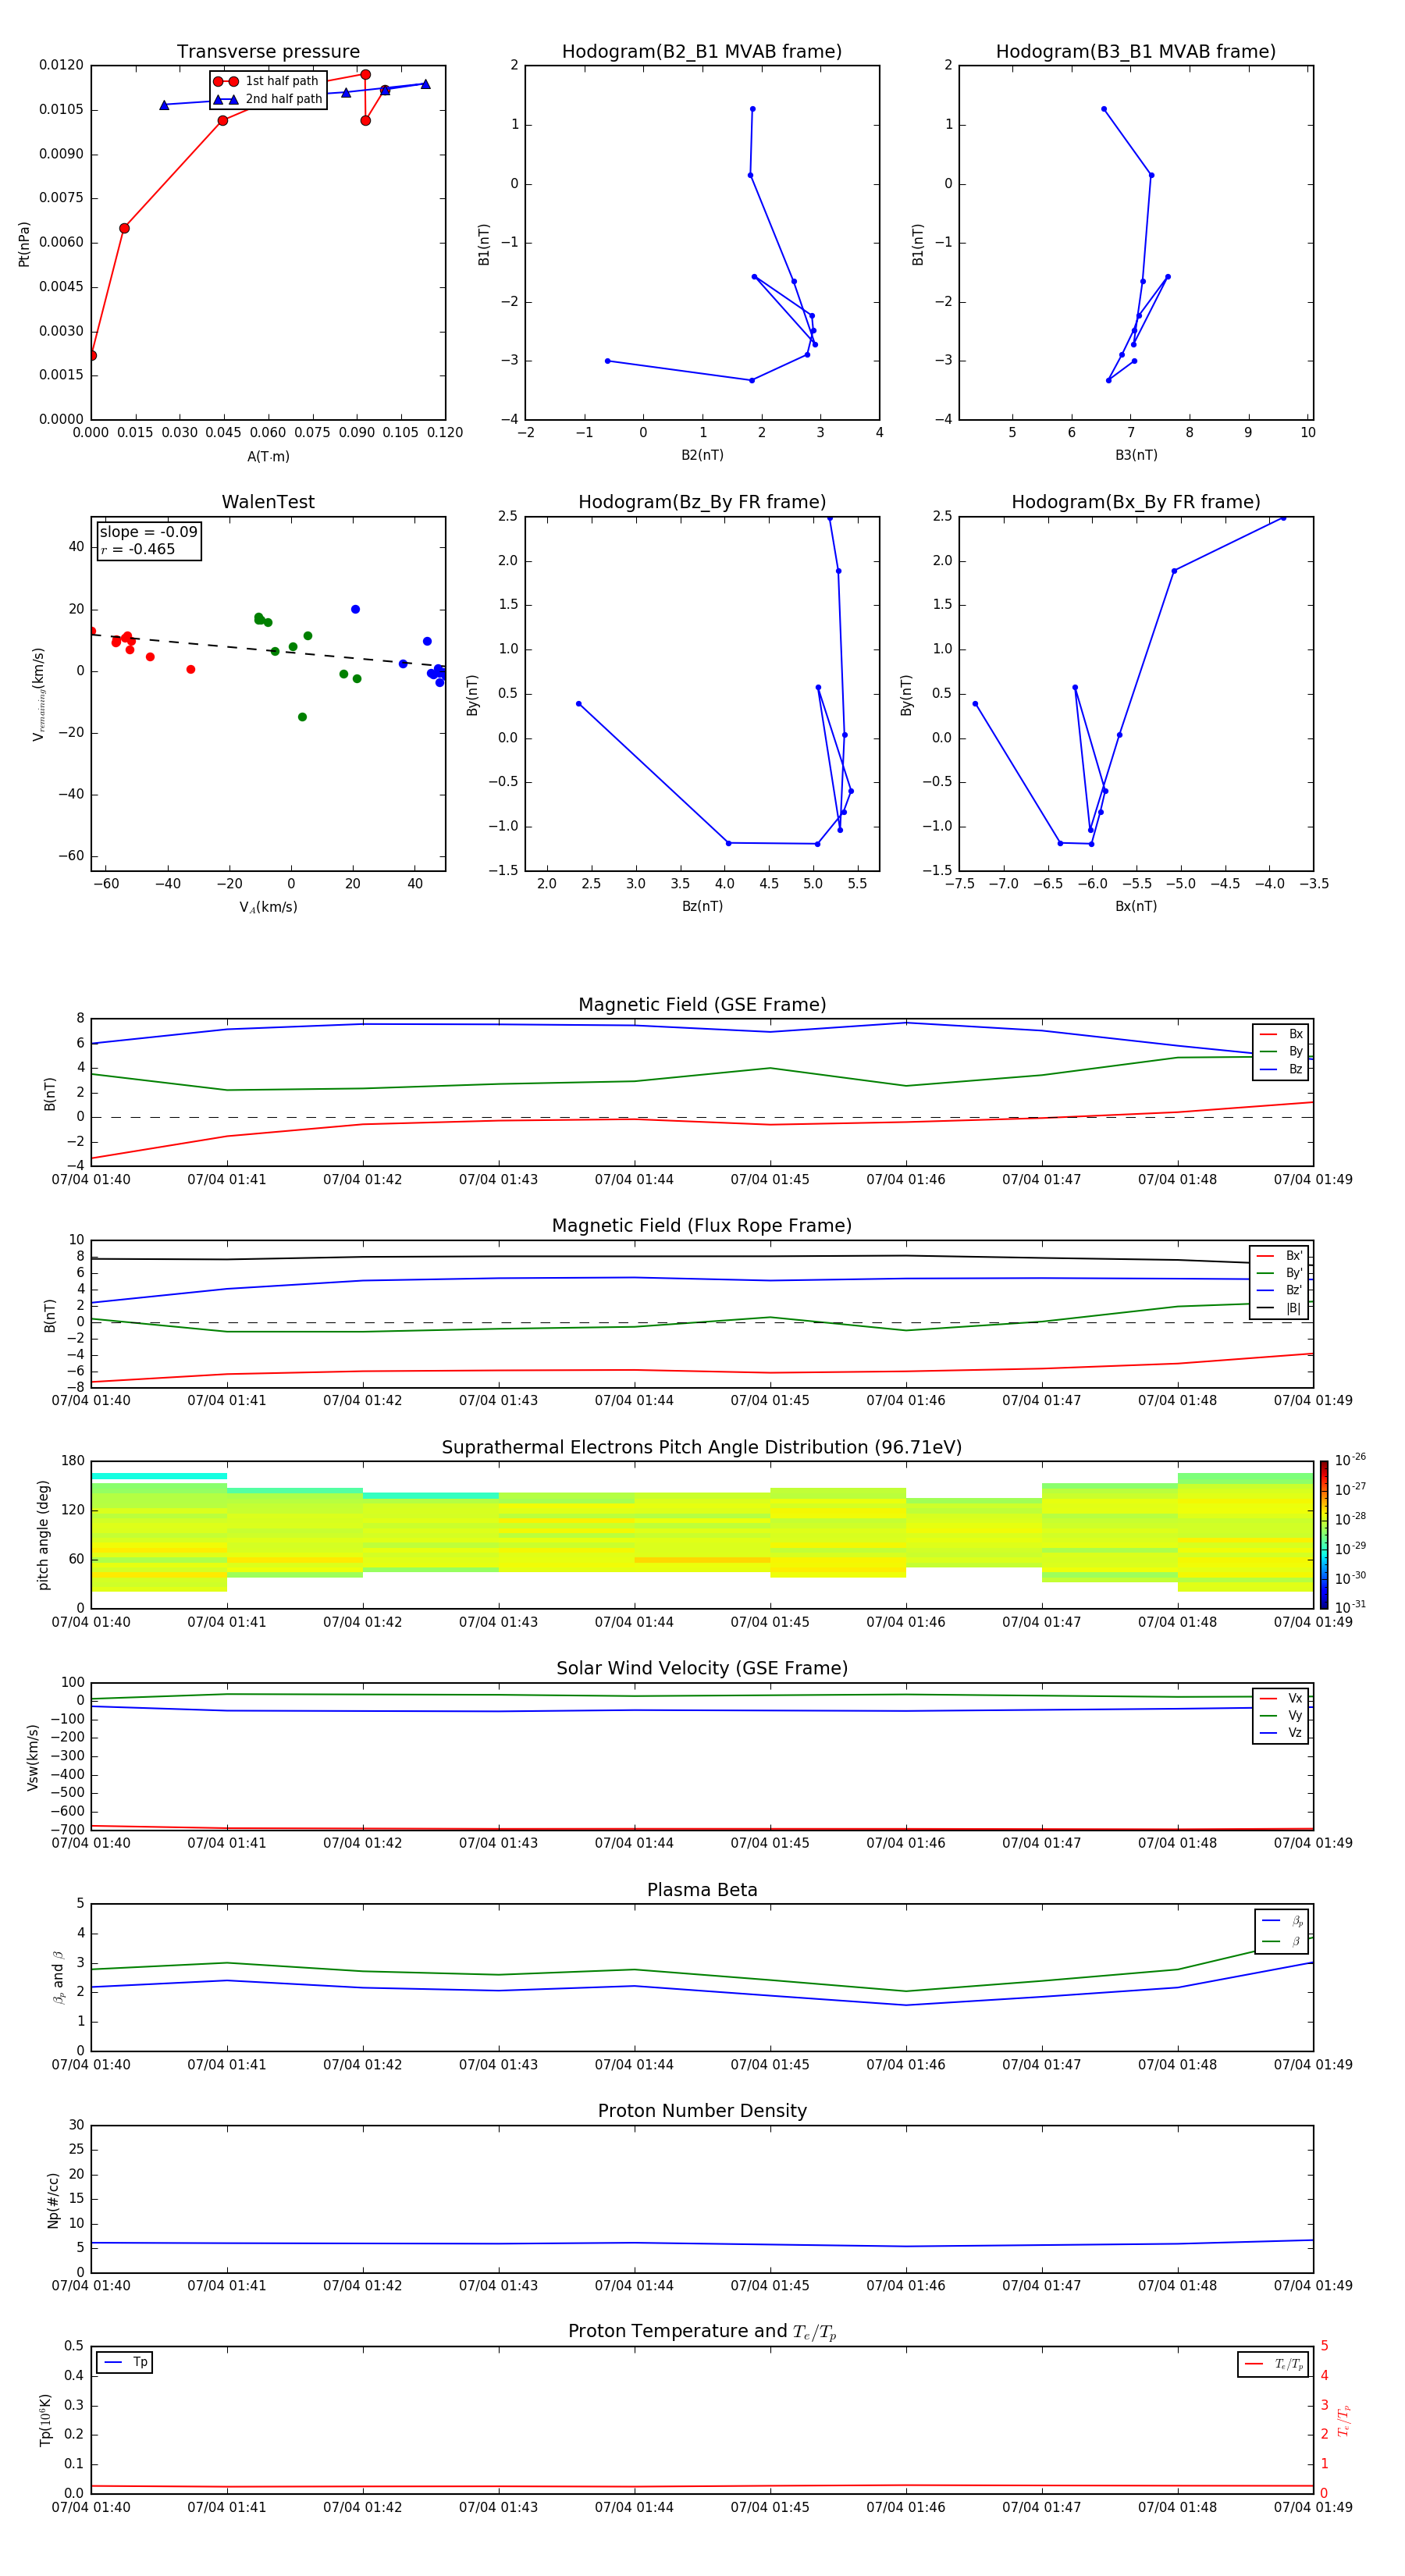Click the 'Hodogram(B3_B1 MVAB frame)' title
The image size is (1405, 2576).
click(x=1136, y=52)
